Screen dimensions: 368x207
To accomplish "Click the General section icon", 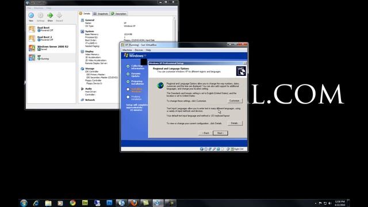I will coord(82,20).
